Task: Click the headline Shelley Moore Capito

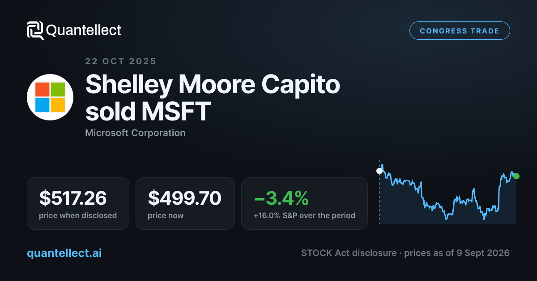Action: pos(213,85)
